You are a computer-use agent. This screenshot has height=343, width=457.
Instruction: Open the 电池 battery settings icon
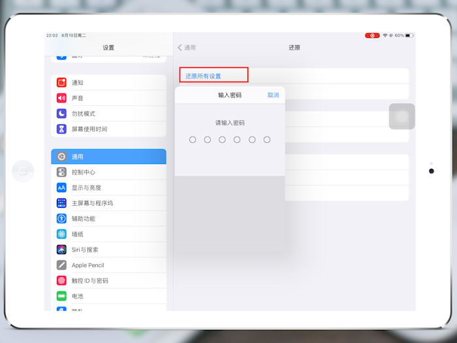61,296
